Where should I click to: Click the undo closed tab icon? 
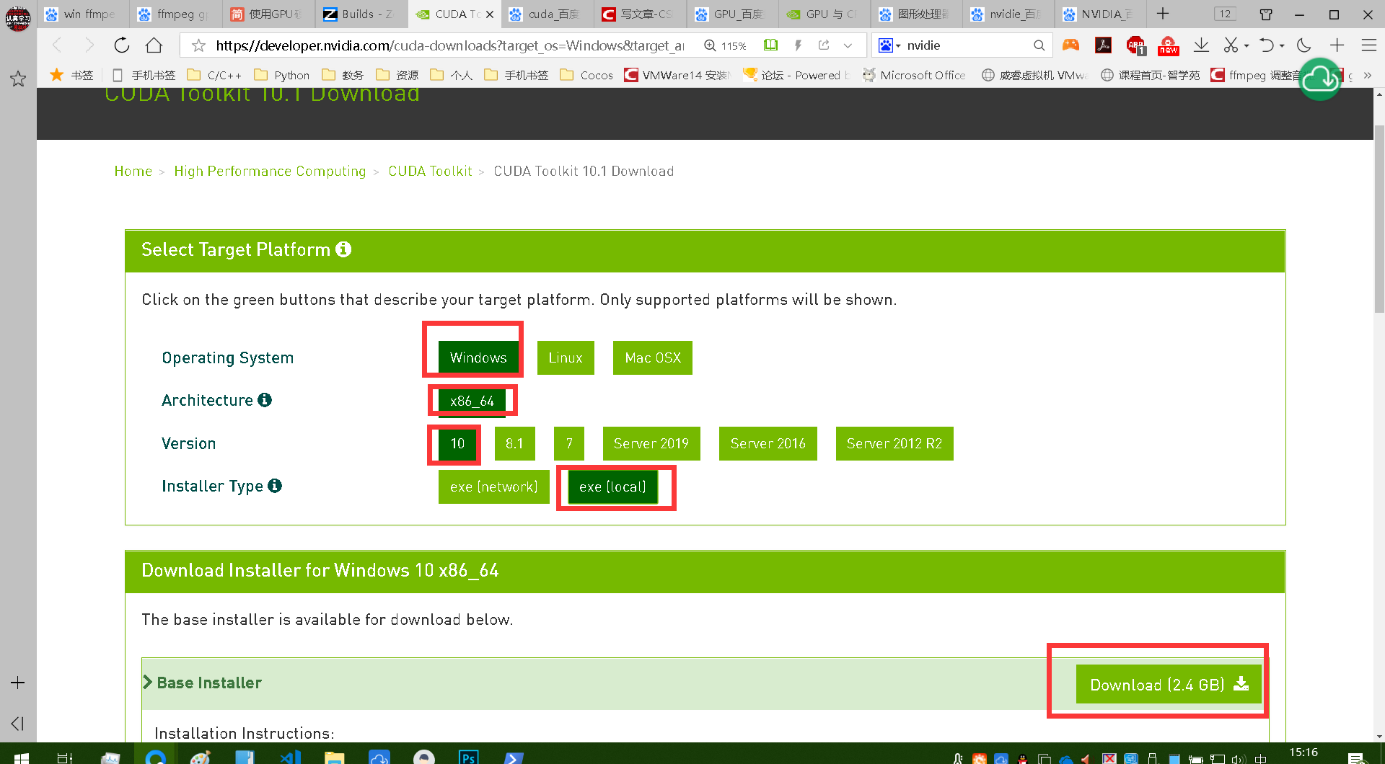[1267, 45]
